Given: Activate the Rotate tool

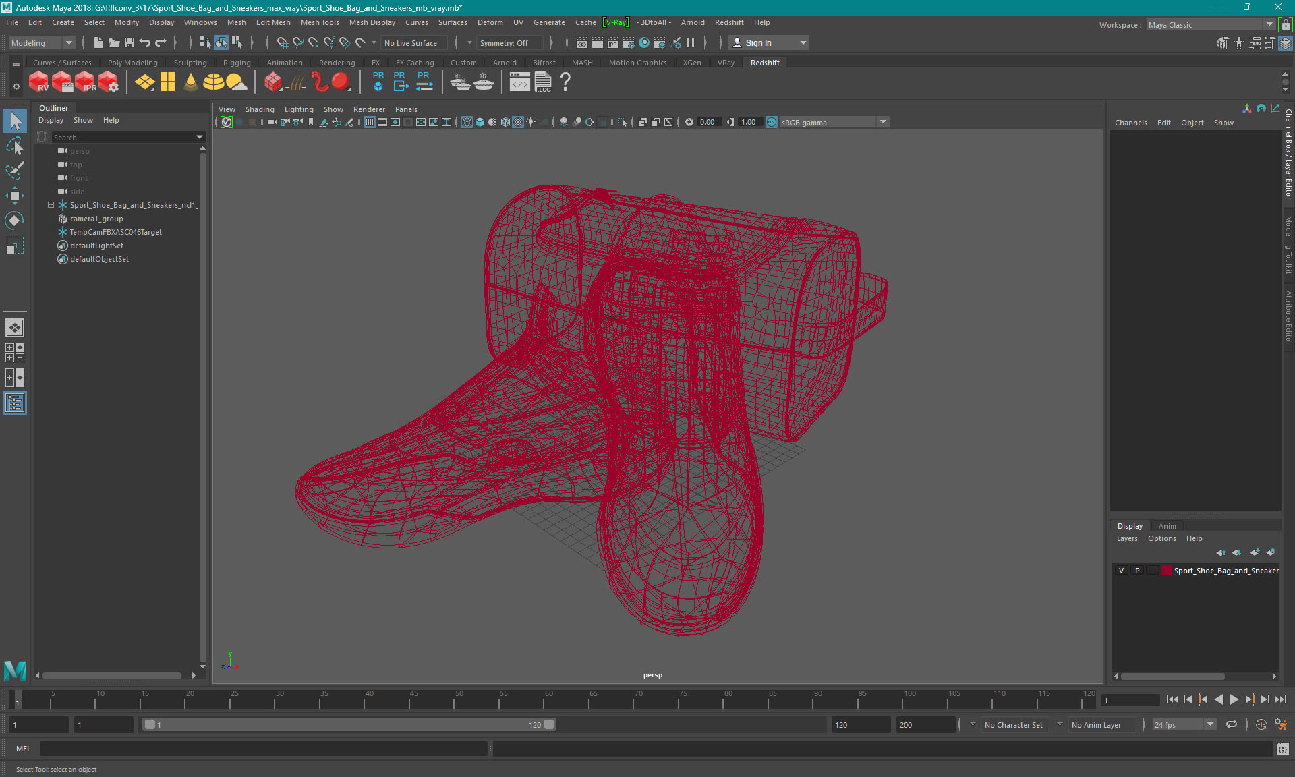Looking at the screenshot, I should [x=15, y=221].
